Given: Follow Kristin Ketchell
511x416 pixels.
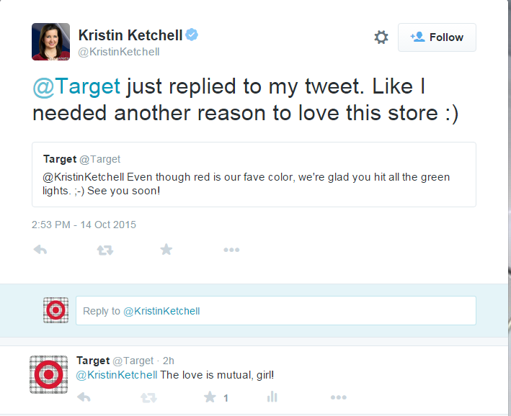Looking at the screenshot, I should pos(437,37).
